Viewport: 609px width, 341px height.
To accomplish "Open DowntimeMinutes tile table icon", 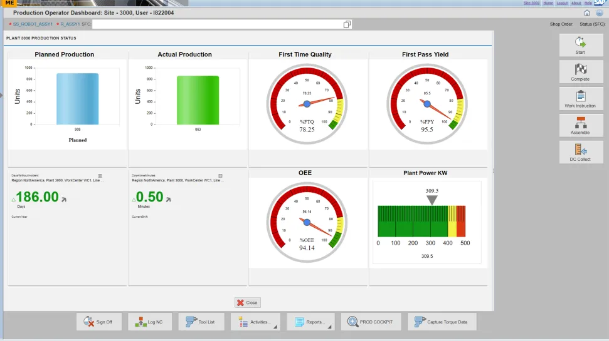I will tap(220, 176).
